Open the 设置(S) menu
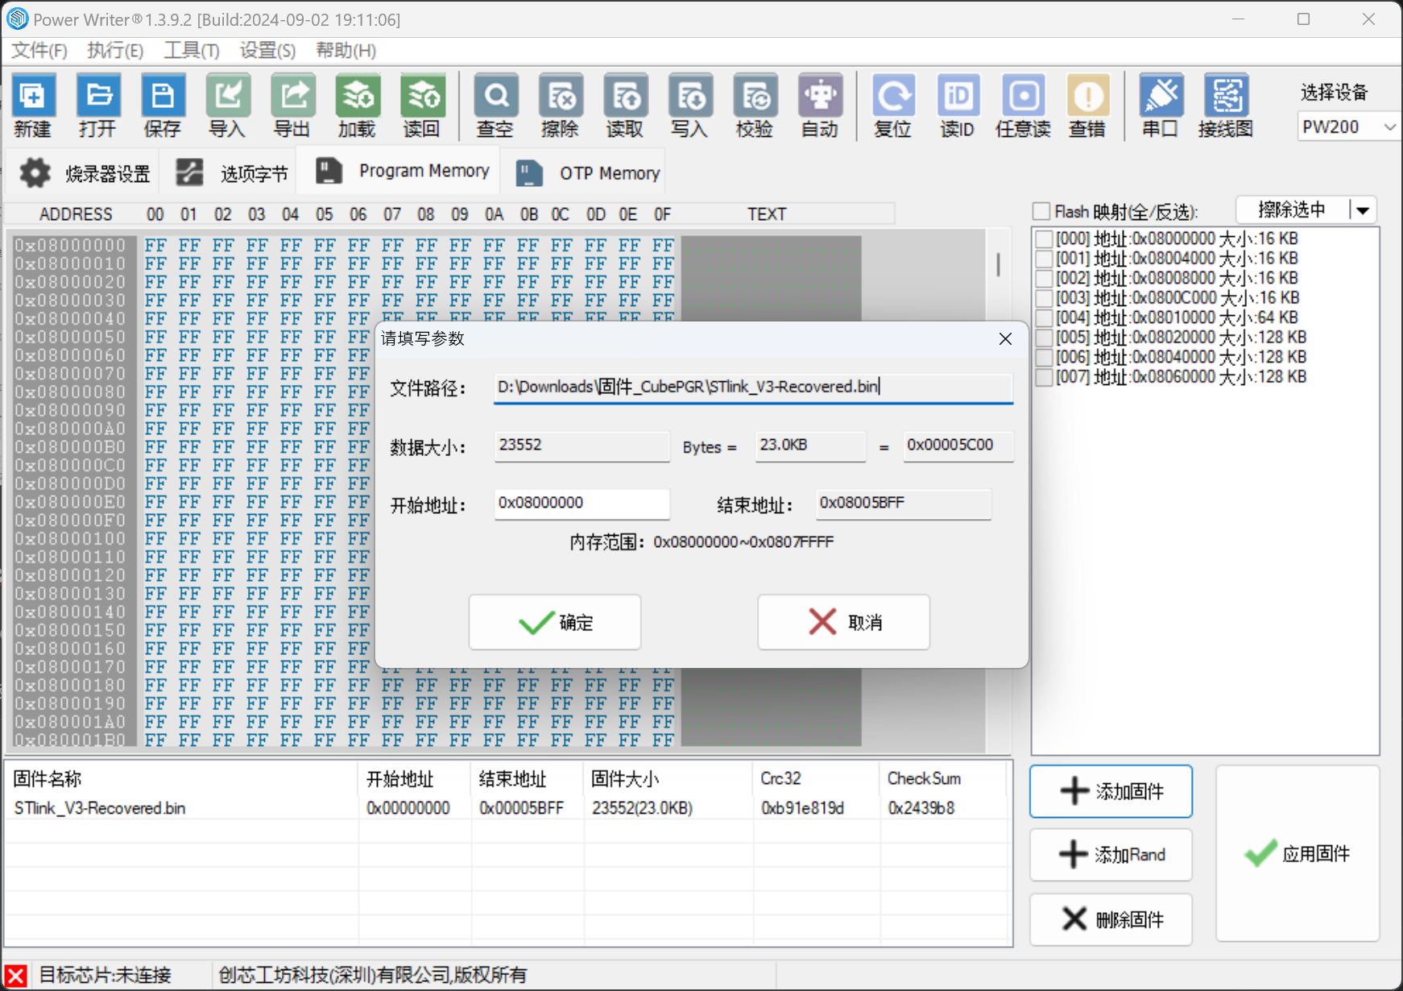The image size is (1403, 991). [267, 51]
